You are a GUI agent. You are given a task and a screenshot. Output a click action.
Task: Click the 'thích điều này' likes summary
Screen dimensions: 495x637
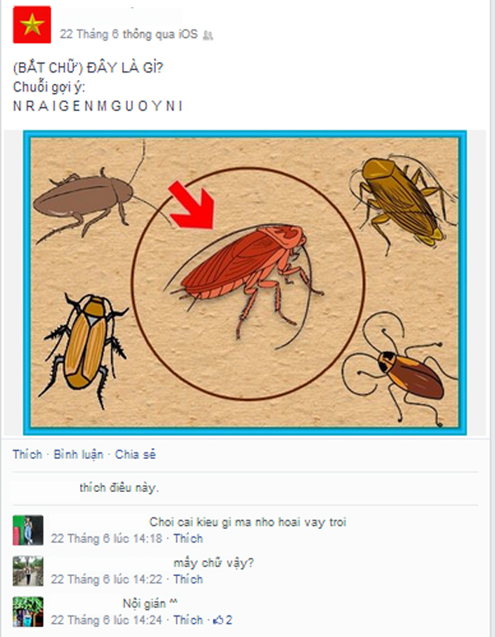119,488
